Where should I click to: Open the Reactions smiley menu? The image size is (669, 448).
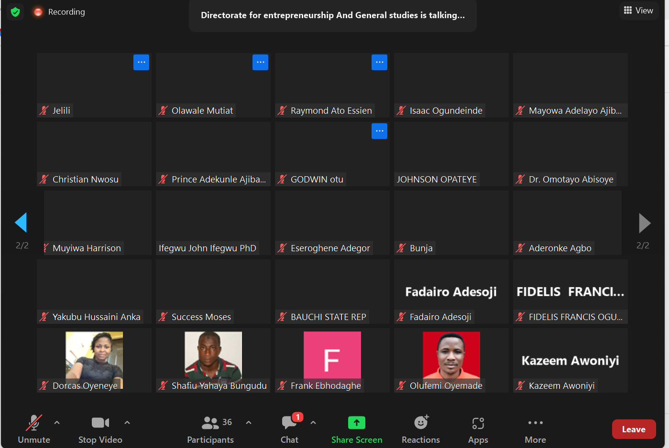[x=421, y=423]
